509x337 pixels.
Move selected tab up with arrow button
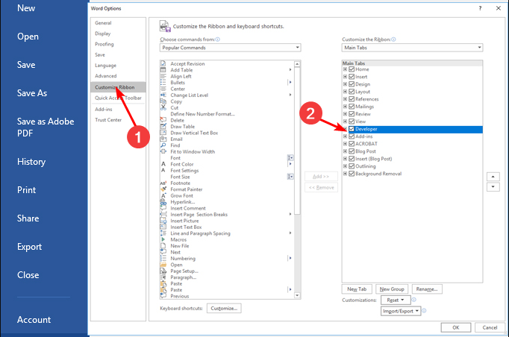[493, 177]
